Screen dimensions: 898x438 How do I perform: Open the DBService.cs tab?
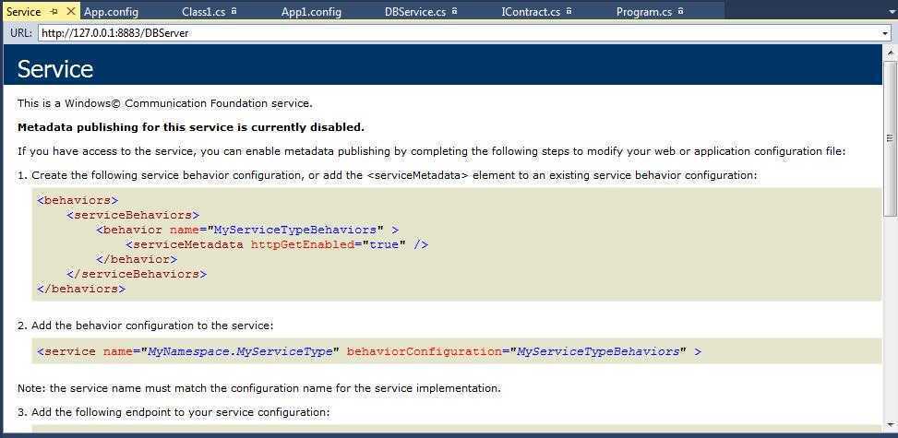click(414, 11)
